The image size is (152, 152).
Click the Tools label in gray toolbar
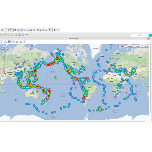(x=27, y=35)
